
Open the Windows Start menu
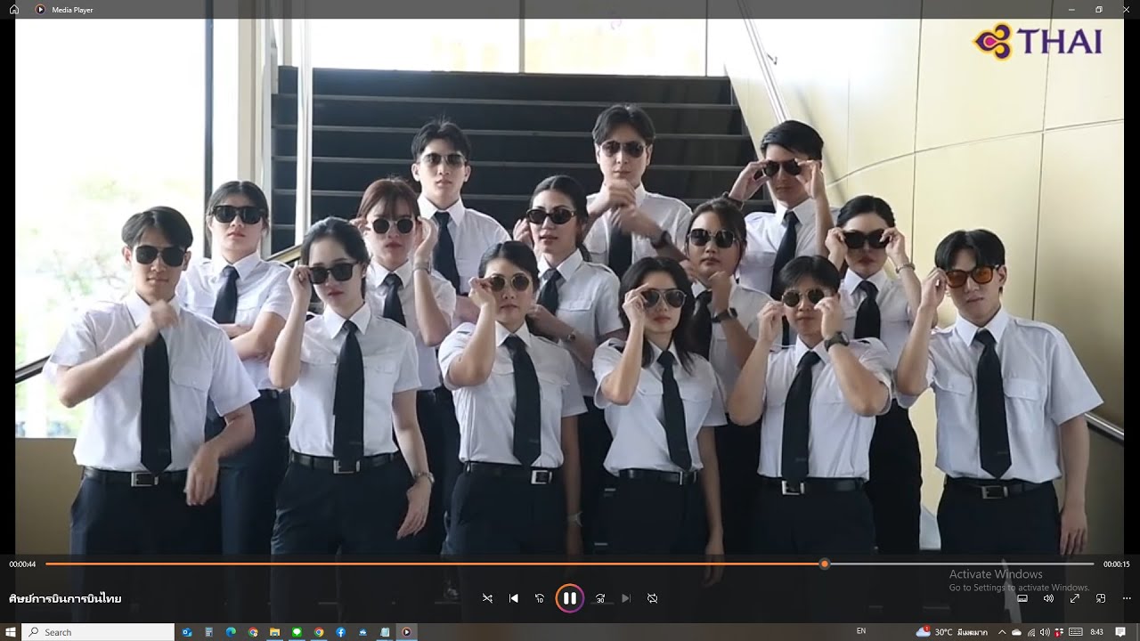(10, 632)
